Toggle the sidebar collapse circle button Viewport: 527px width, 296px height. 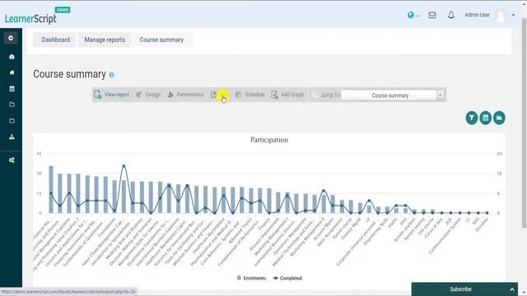(x=11, y=38)
